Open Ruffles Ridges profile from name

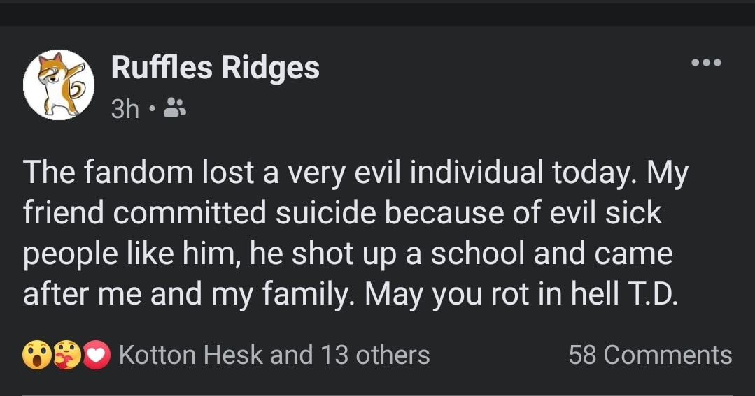coord(216,68)
